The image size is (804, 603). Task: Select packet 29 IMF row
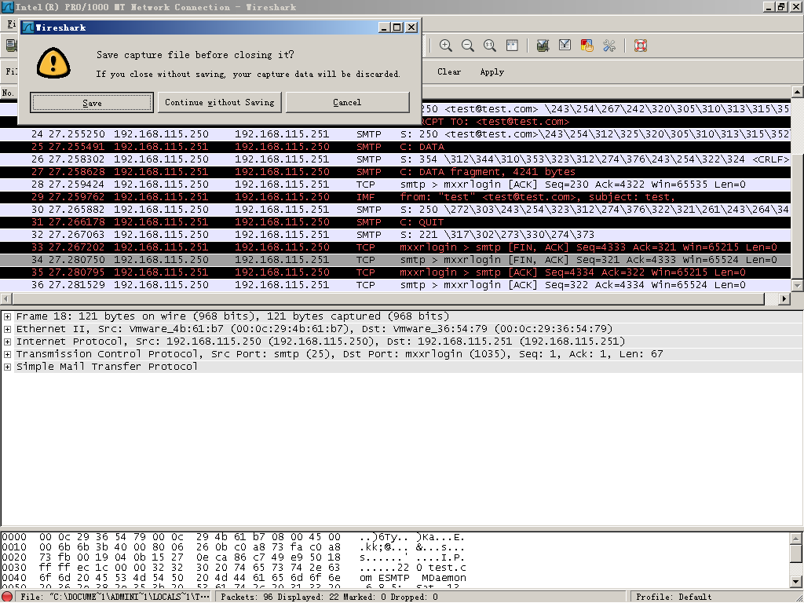click(396, 197)
